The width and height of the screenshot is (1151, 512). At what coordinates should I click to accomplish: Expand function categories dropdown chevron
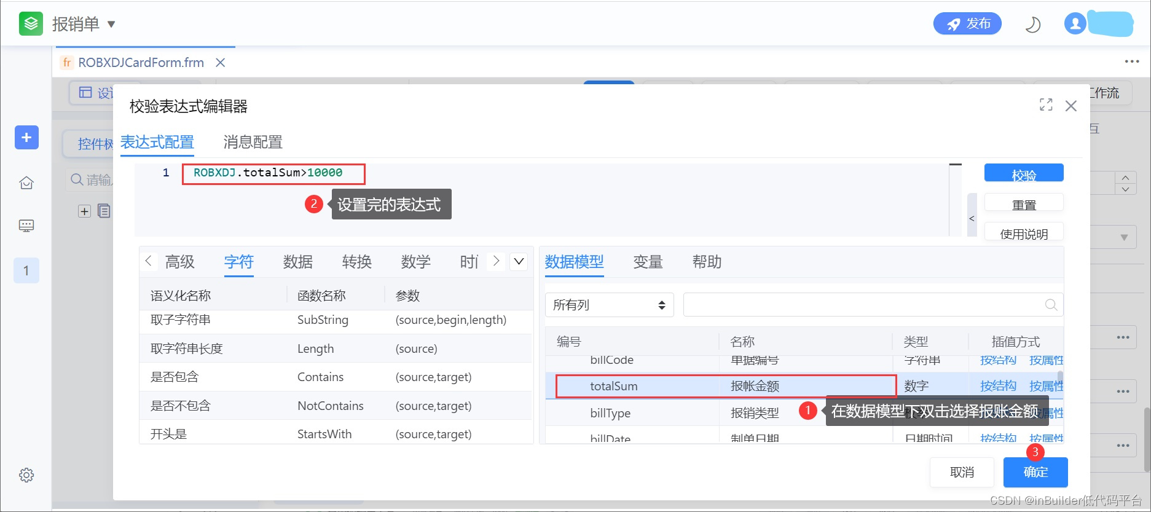coord(519,261)
